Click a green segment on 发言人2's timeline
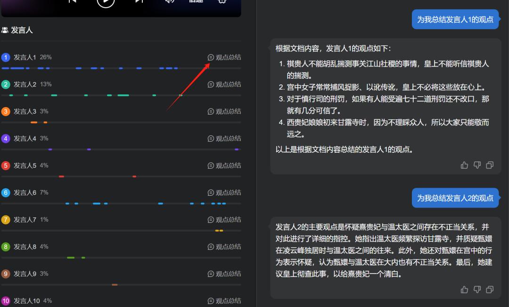Viewport: 509px width, 307px height. coord(123,95)
